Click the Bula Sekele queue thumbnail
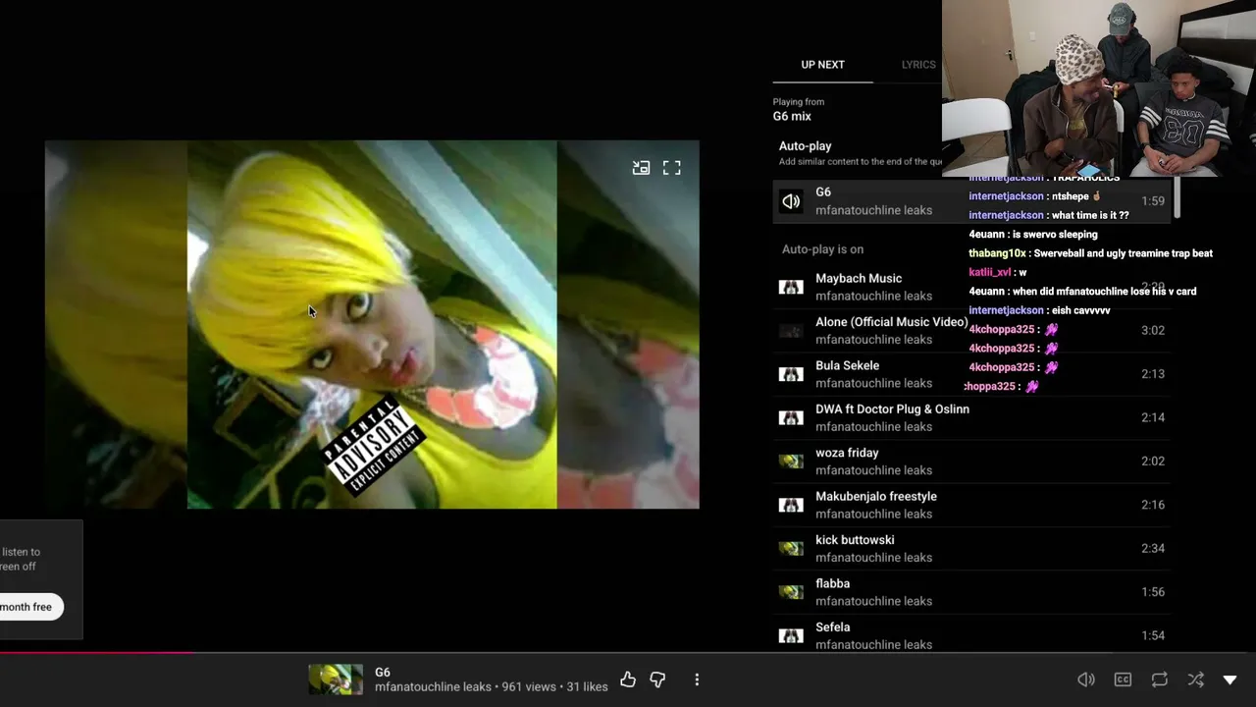This screenshot has width=1256, height=707. 791,374
